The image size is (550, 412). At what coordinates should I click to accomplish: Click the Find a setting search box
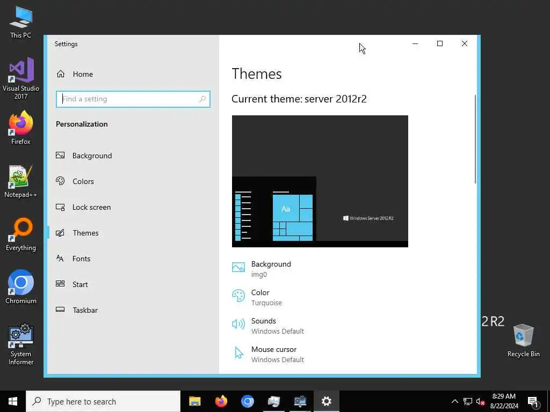(x=133, y=99)
